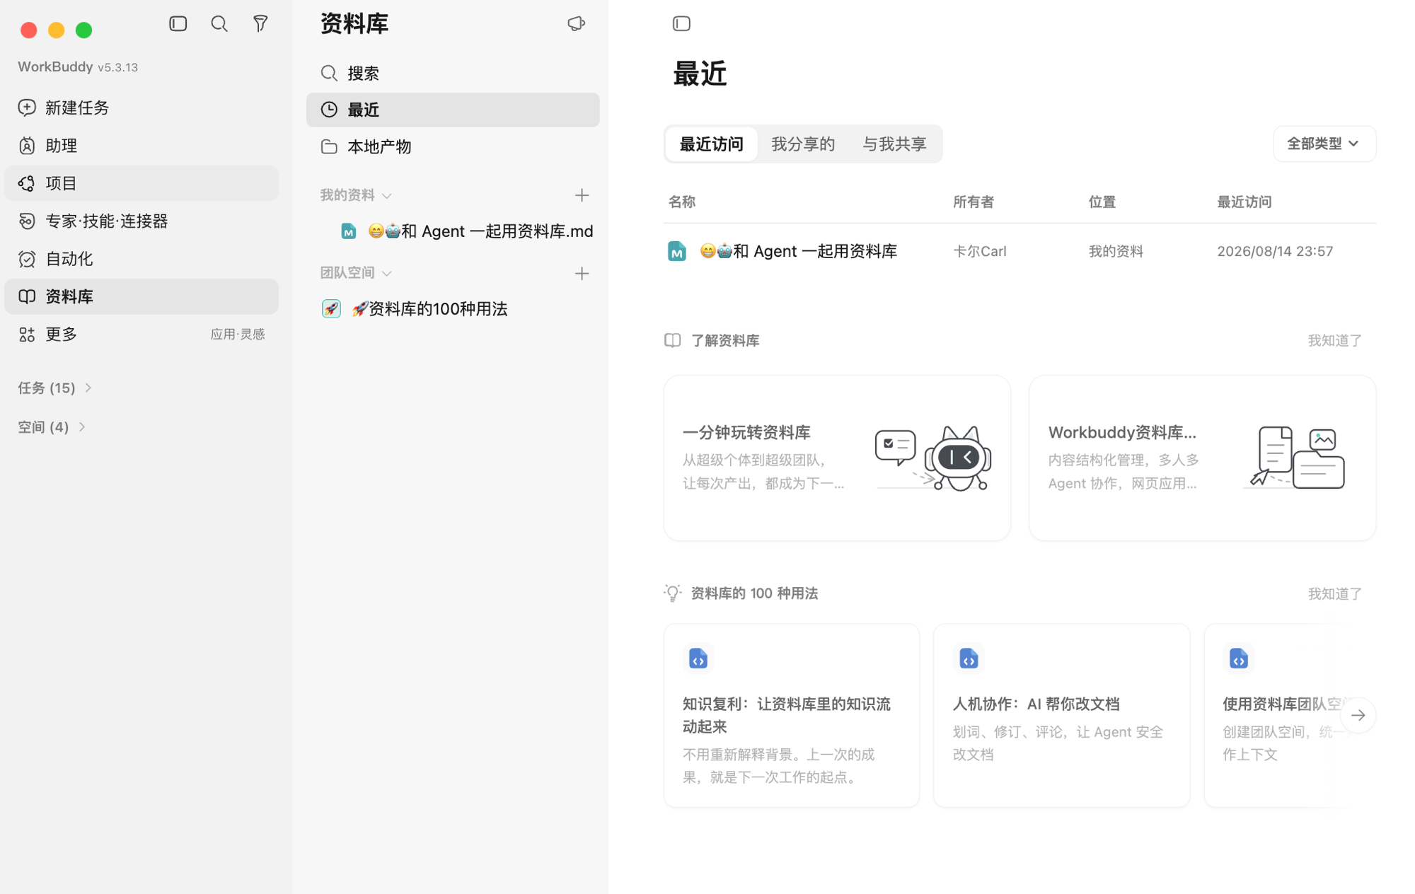Click the megaphone announcement icon

tap(576, 24)
